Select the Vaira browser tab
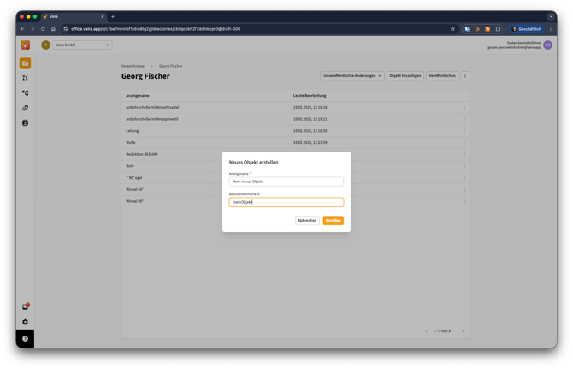The width and height of the screenshot is (573, 369). 73,16
